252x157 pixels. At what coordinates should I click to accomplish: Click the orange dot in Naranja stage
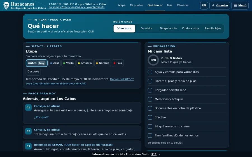point(97,63)
